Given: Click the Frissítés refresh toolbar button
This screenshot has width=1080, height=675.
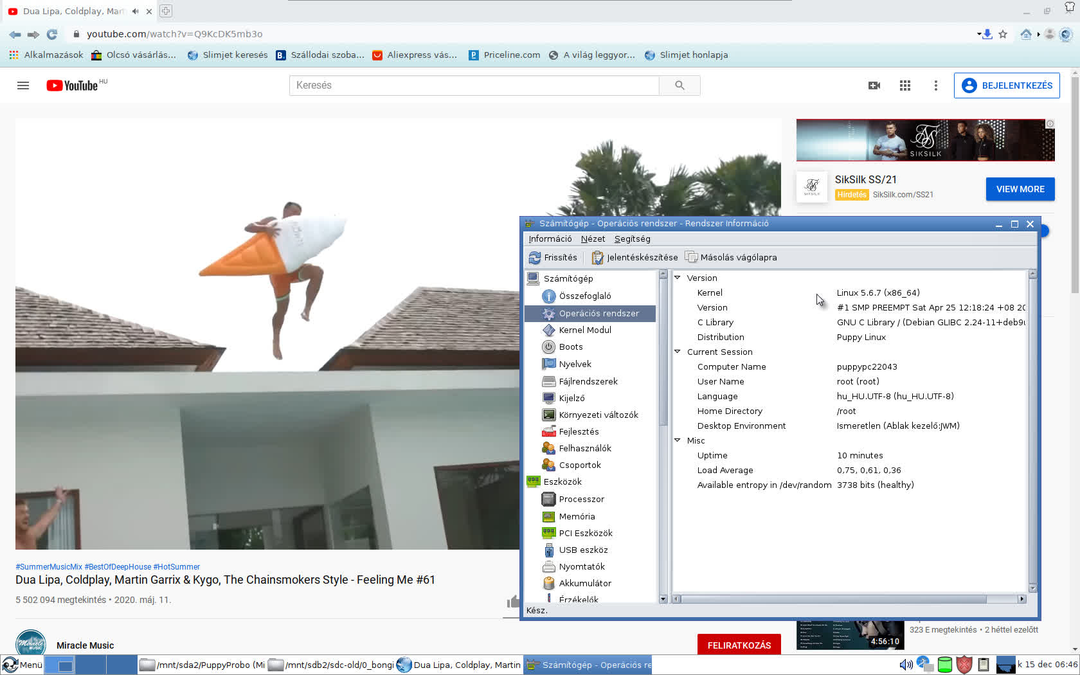Looking at the screenshot, I should pyautogui.click(x=553, y=257).
